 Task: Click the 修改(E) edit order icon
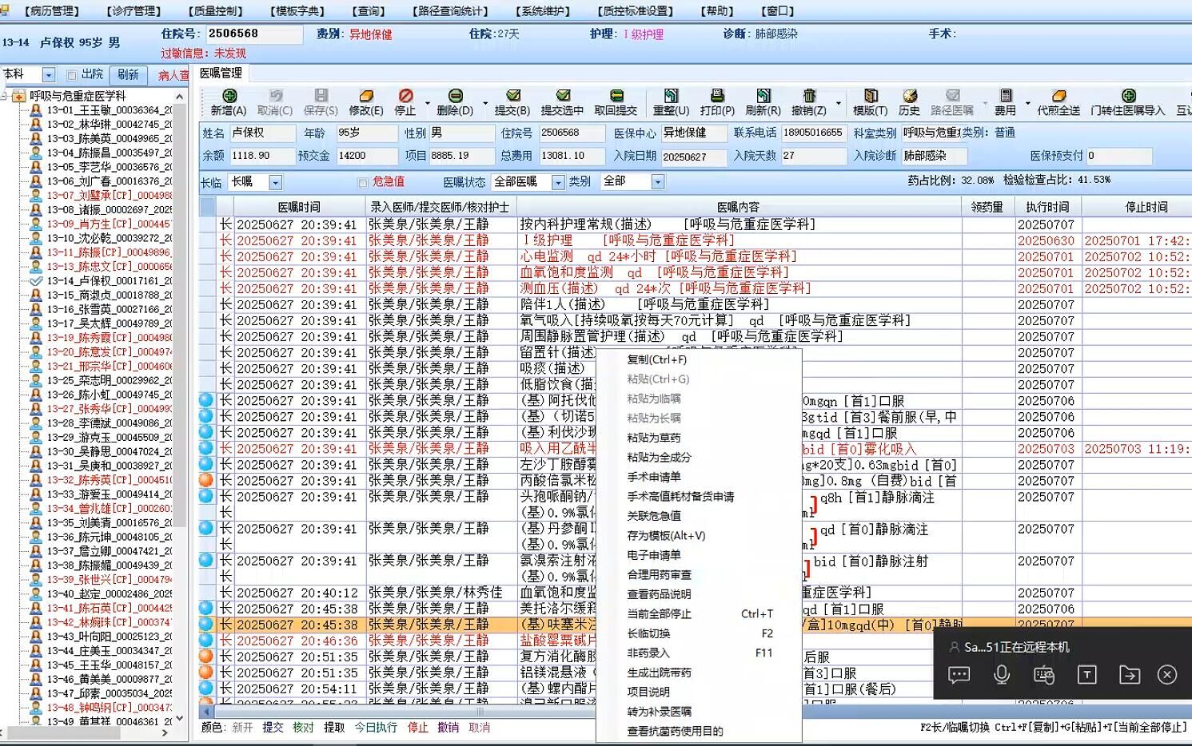pyautogui.click(x=366, y=96)
